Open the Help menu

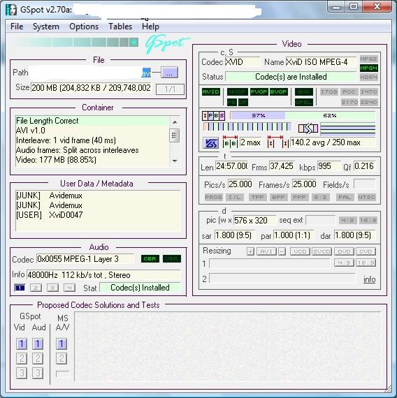[150, 27]
